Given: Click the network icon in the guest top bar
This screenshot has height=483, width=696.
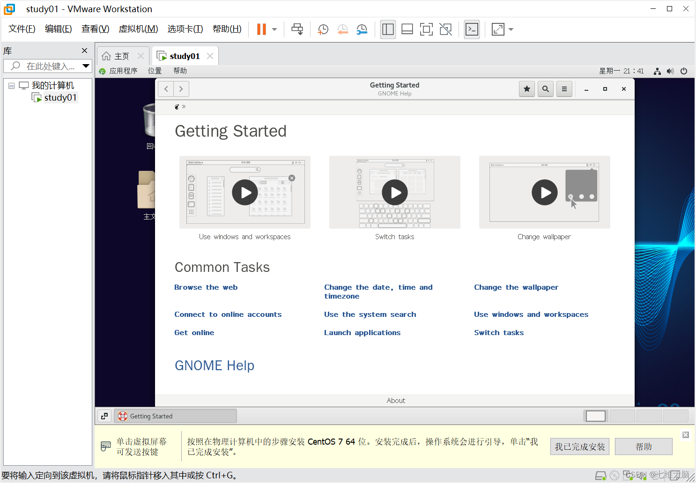Looking at the screenshot, I should coord(658,71).
